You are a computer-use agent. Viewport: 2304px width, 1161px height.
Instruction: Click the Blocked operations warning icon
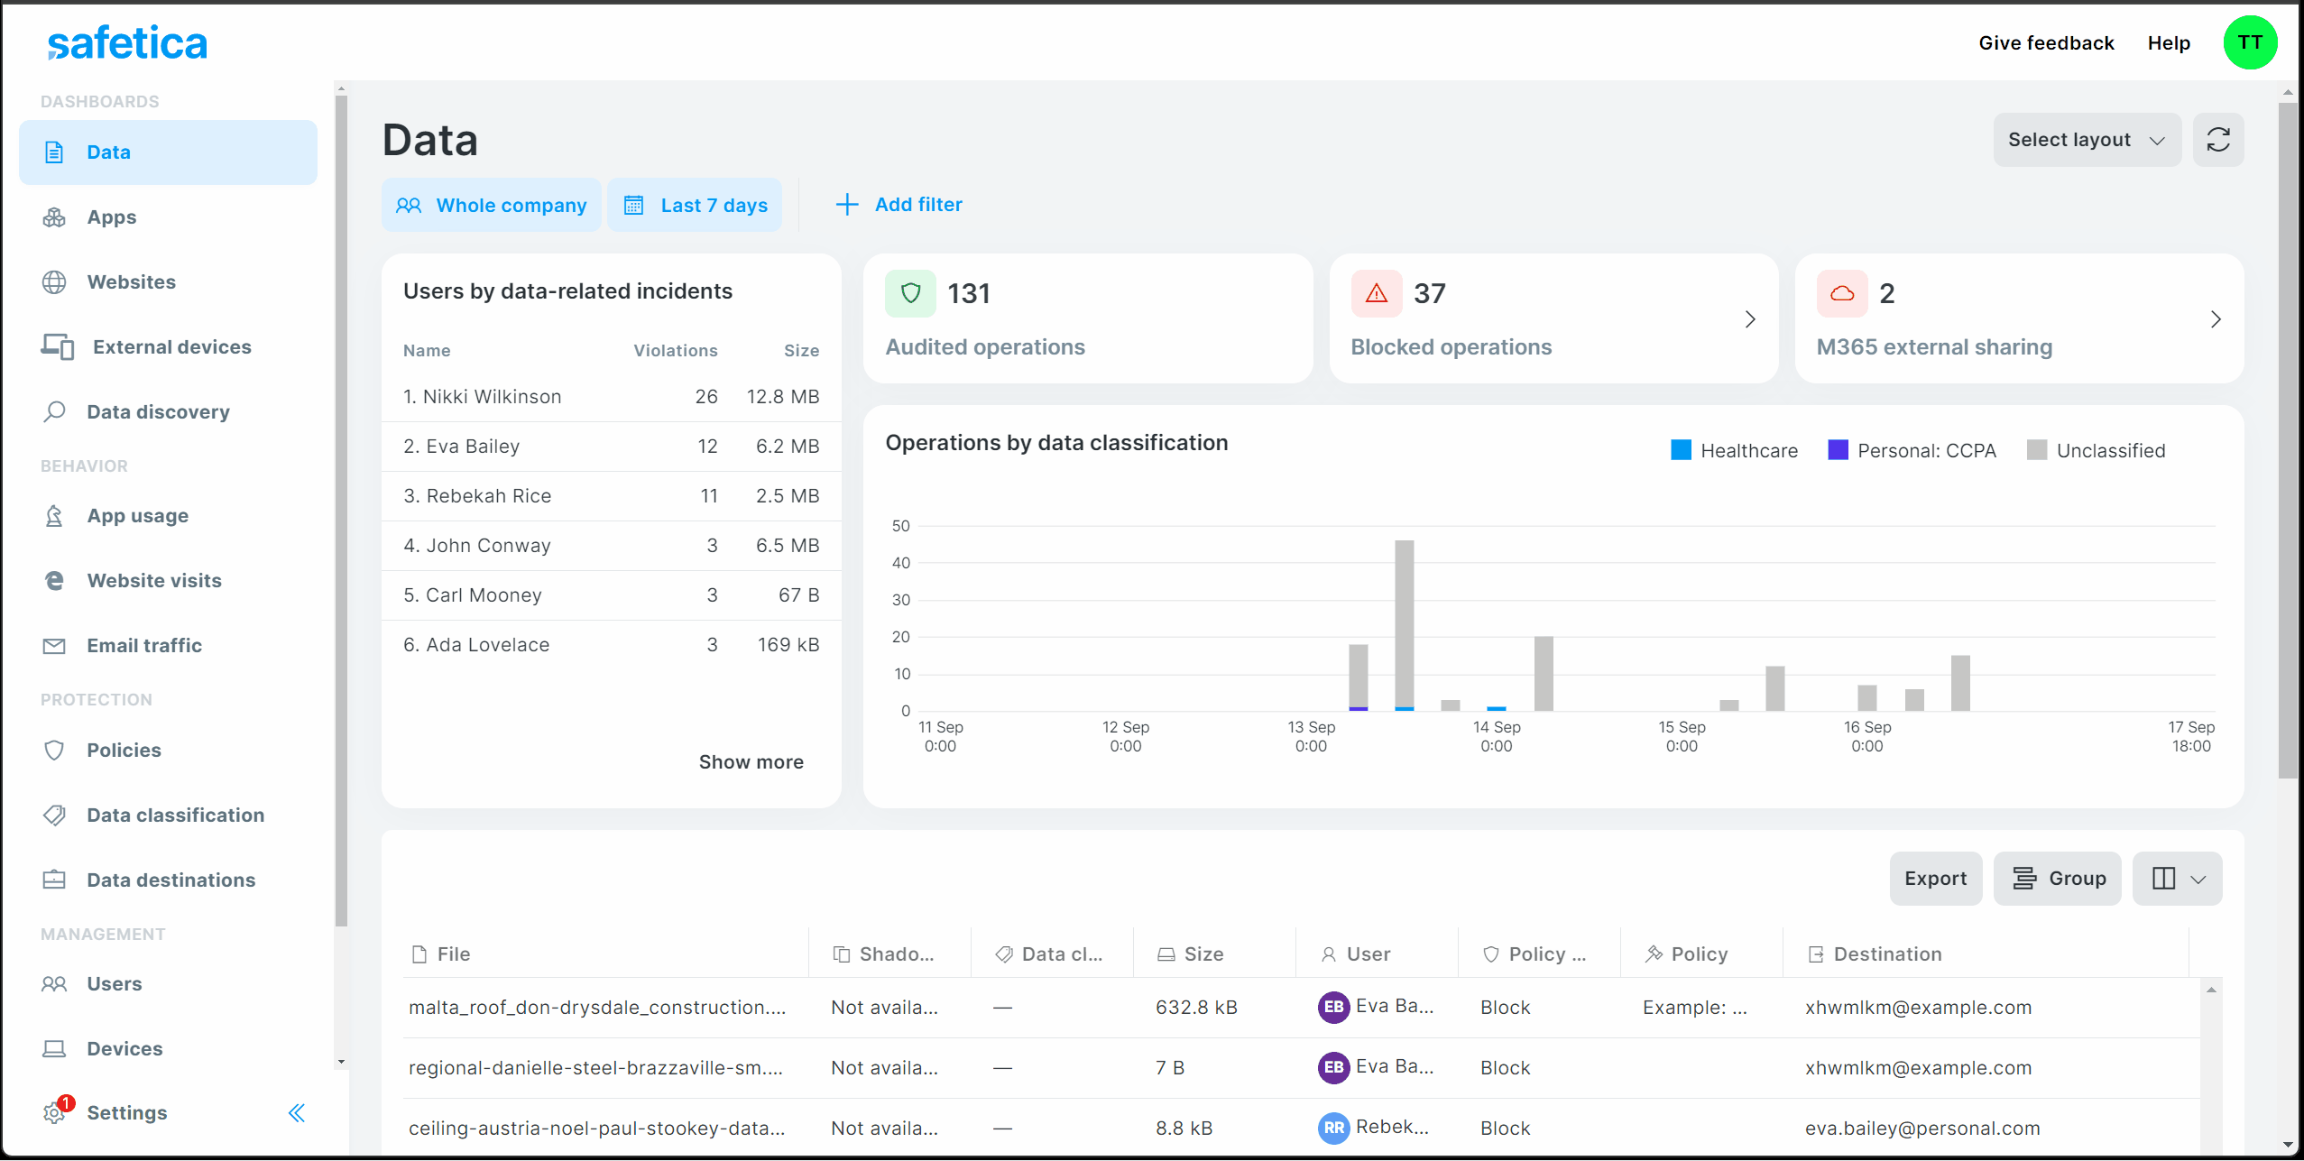[x=1376, y=293]
